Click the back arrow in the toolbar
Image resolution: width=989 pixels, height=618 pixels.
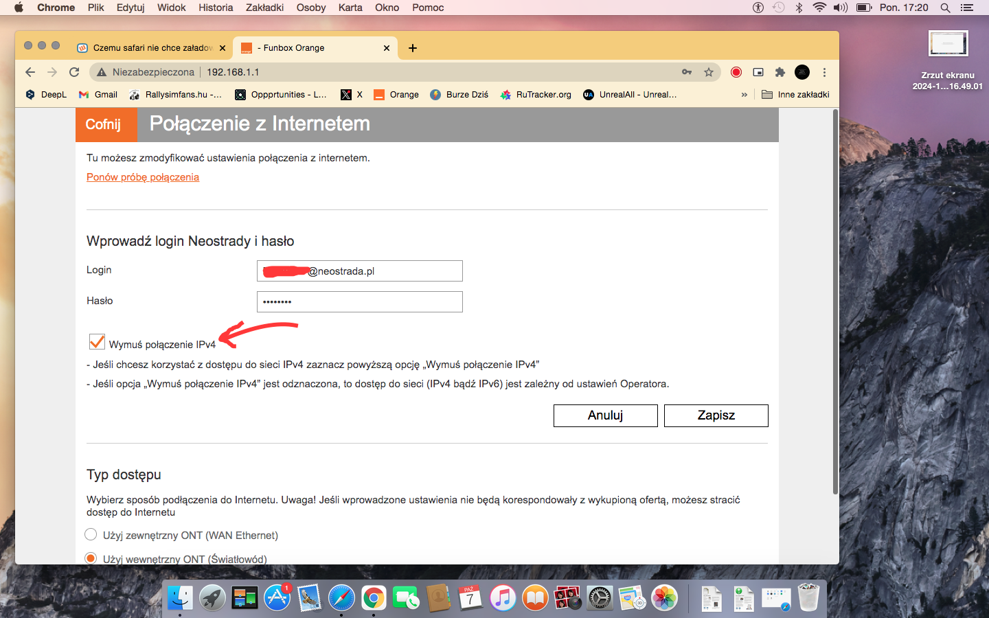(30, 72)
